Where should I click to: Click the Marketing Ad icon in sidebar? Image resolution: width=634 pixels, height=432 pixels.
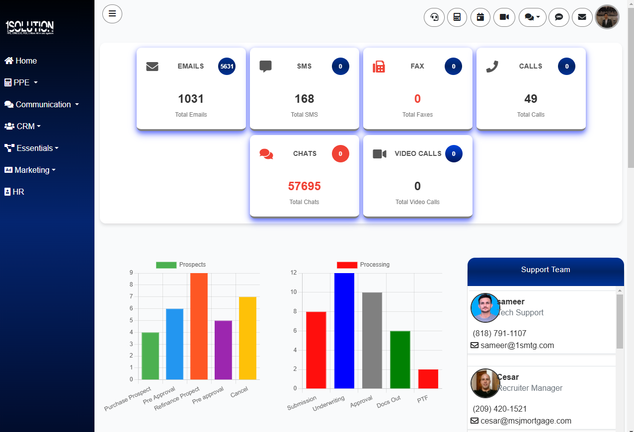(x=8, y=170)
